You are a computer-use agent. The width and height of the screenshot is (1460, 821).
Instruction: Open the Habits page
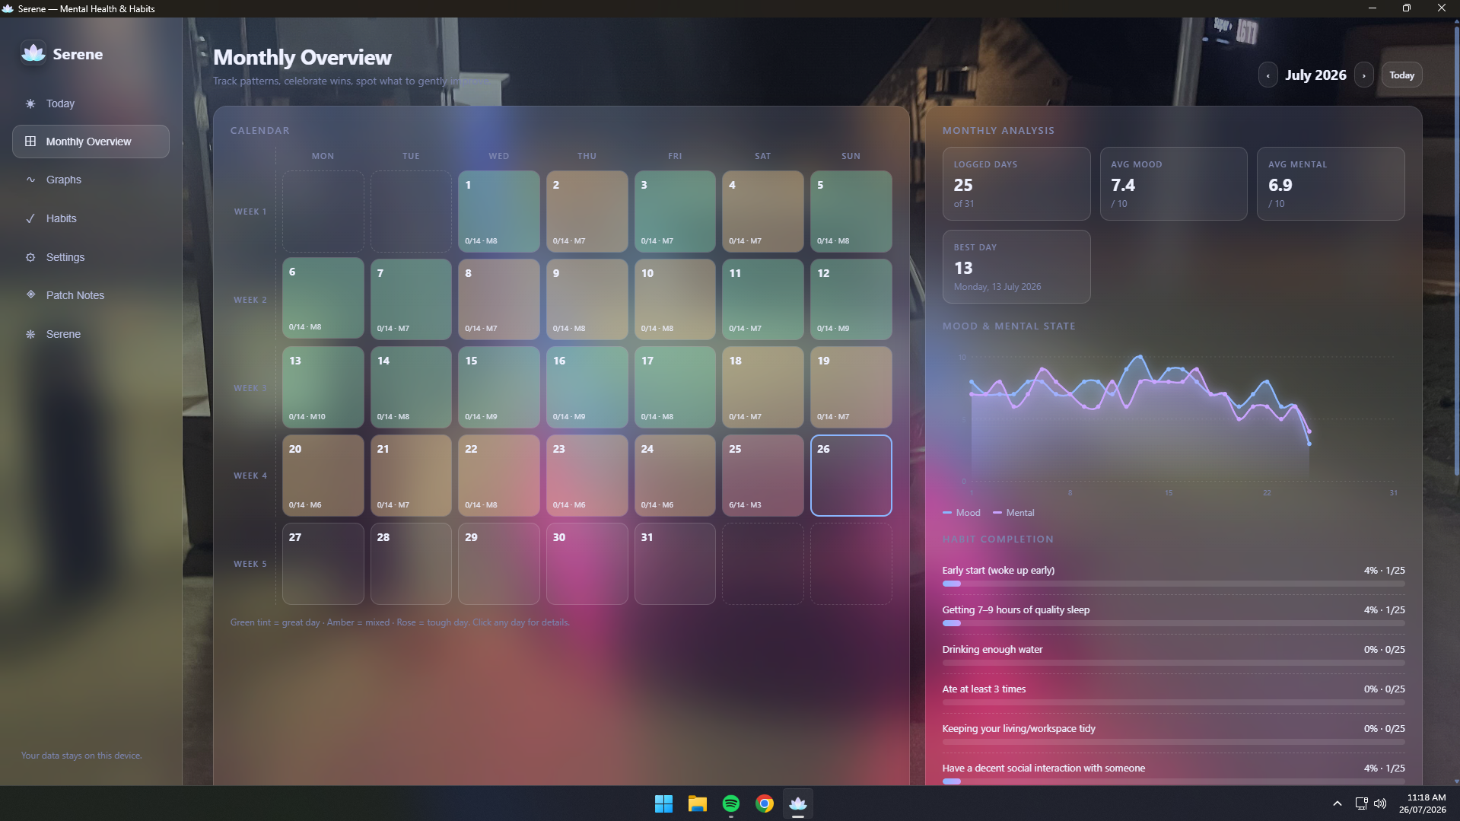[x=91, y=218]
